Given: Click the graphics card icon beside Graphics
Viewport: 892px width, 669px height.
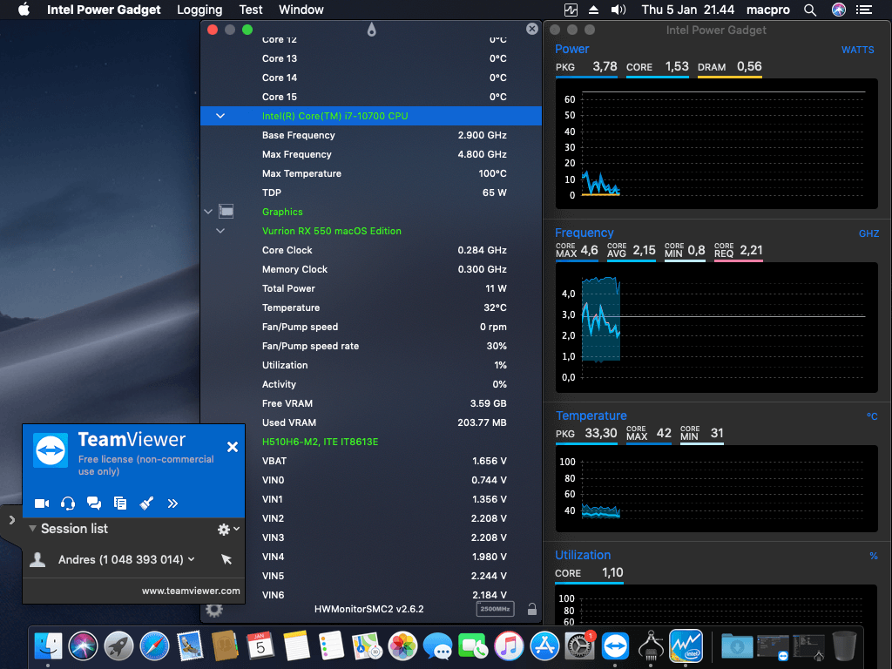Looking at the screenshot, I should point(226,212).
